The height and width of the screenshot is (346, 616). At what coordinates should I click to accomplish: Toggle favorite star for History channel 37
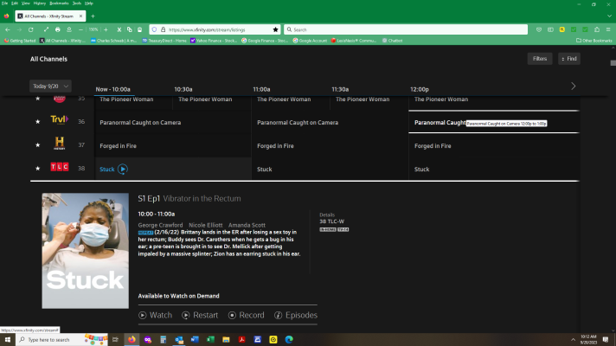[x=38, y=145]
